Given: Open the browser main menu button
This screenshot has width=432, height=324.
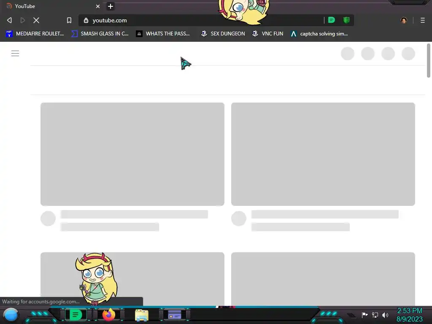Looking at the screenshot, I should coord(423,20).
